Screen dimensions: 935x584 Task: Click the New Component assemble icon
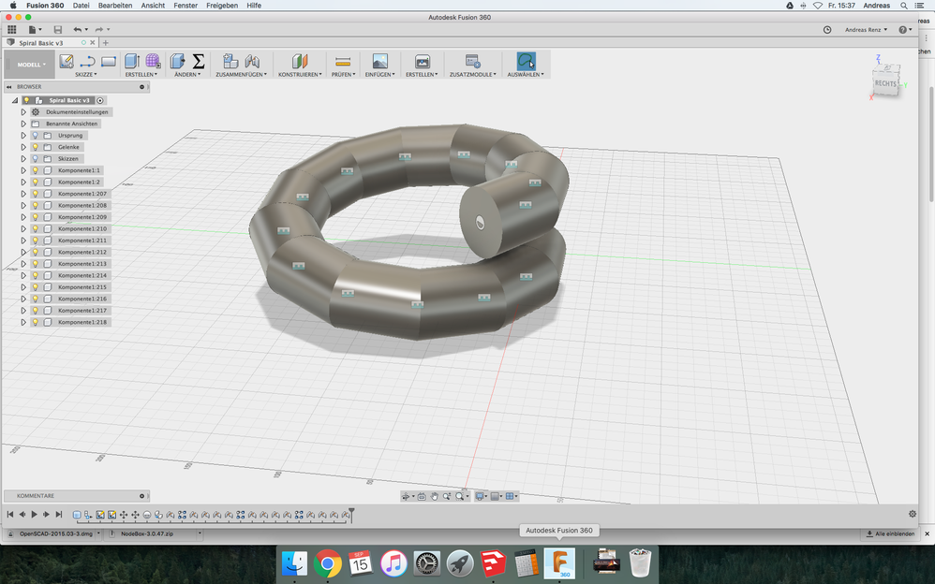pyautogui.click(x=230, y=61)
